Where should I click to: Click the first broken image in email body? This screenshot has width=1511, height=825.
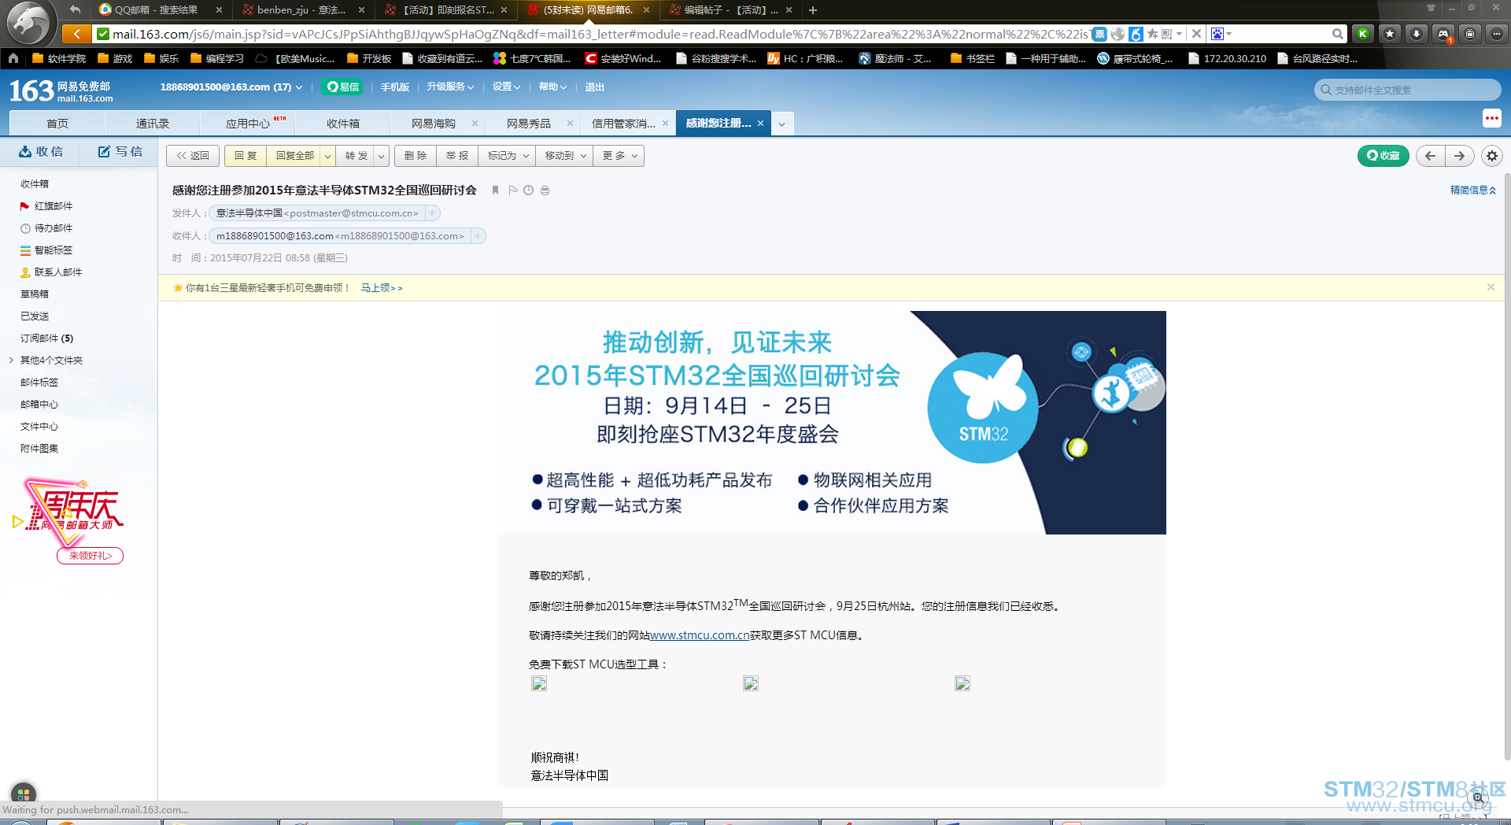[539, 683]
